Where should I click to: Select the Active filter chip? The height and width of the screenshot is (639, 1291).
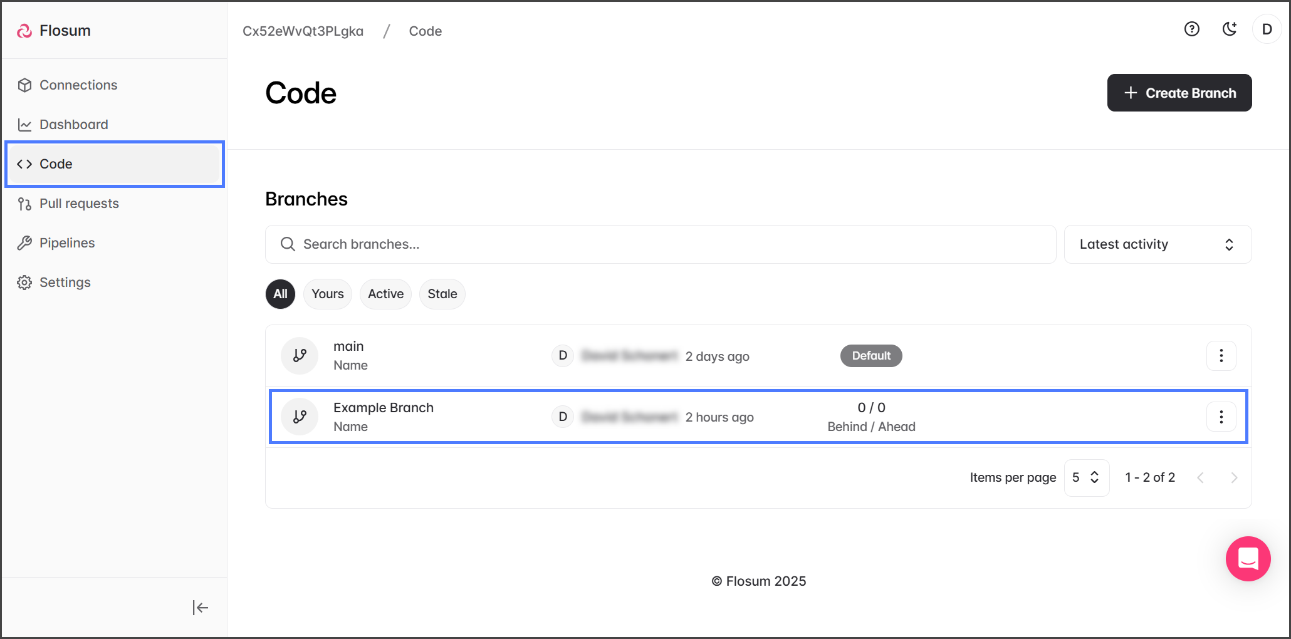[385, 294]
